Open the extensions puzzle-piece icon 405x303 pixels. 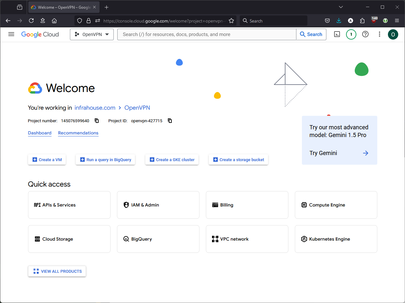(362, 21)
